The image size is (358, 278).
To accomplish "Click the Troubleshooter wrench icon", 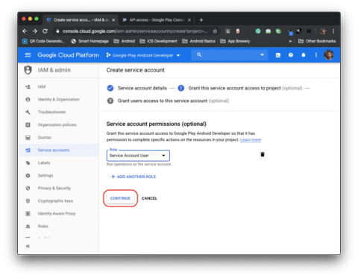I will tap(28, 112).
